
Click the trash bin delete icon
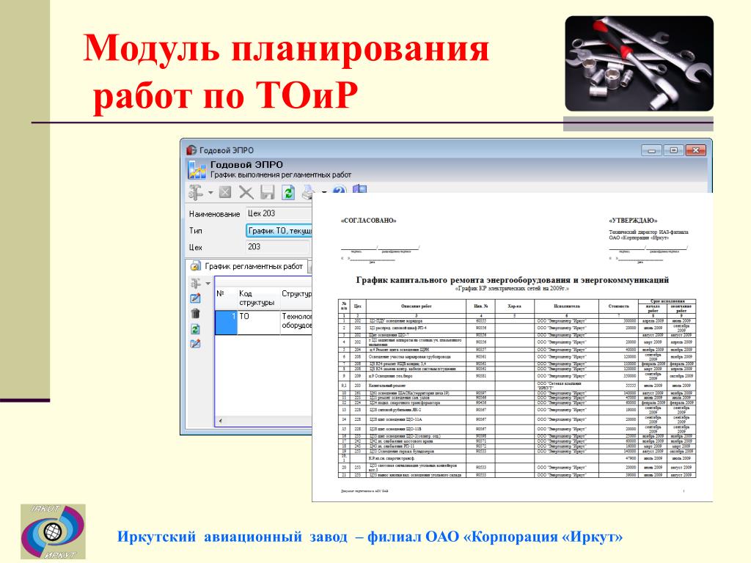point(195,314)
